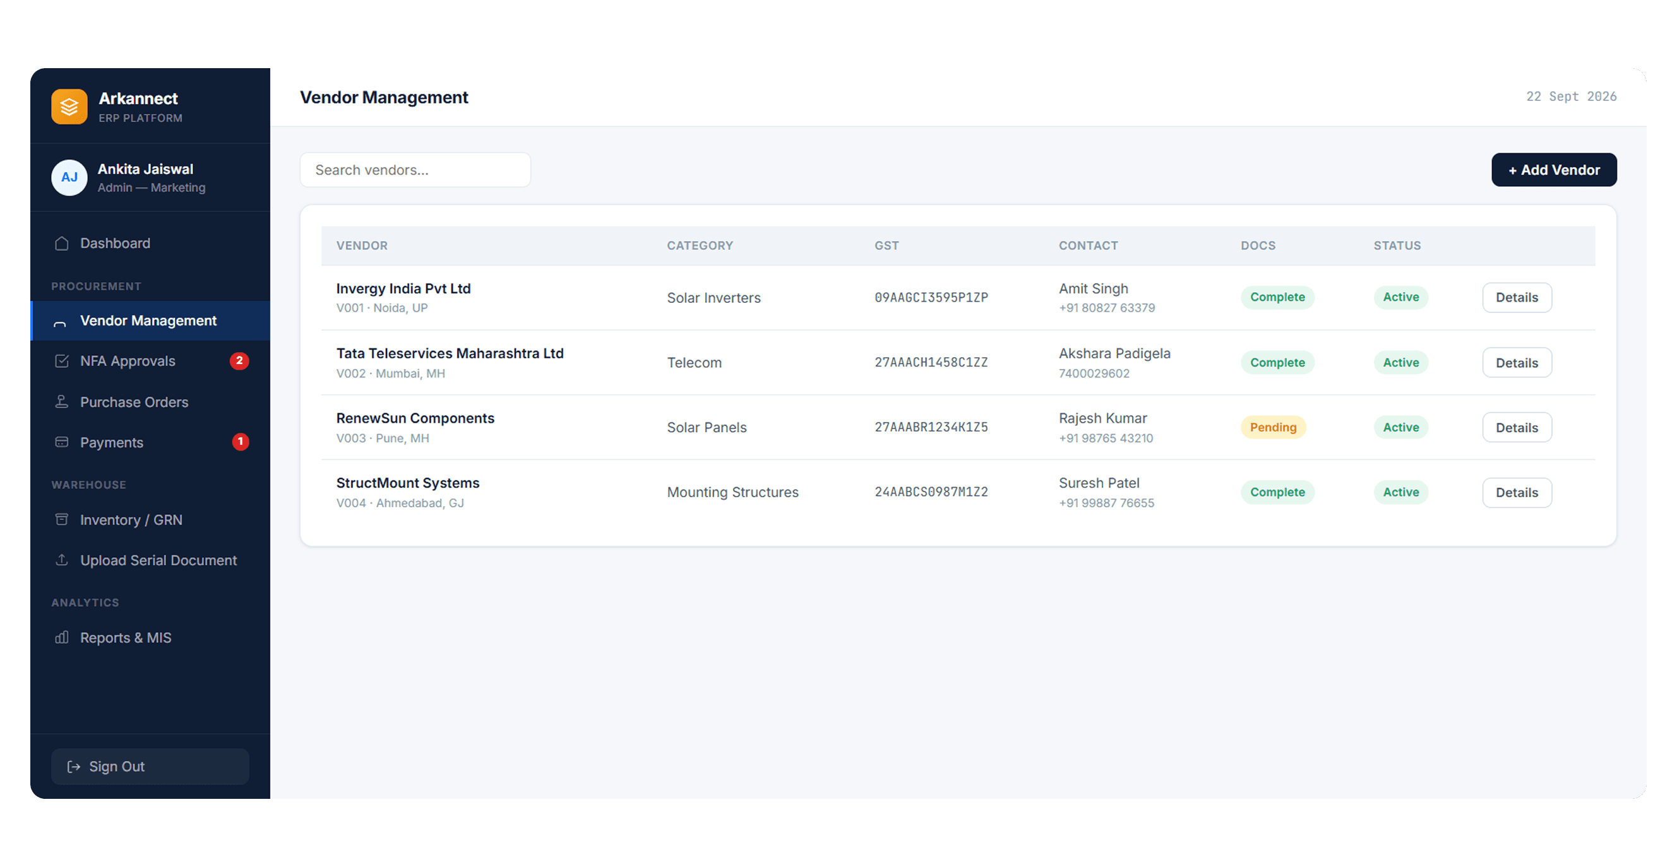
Task: Open Details for StructMount Systems
Action: coord(1517,492)
